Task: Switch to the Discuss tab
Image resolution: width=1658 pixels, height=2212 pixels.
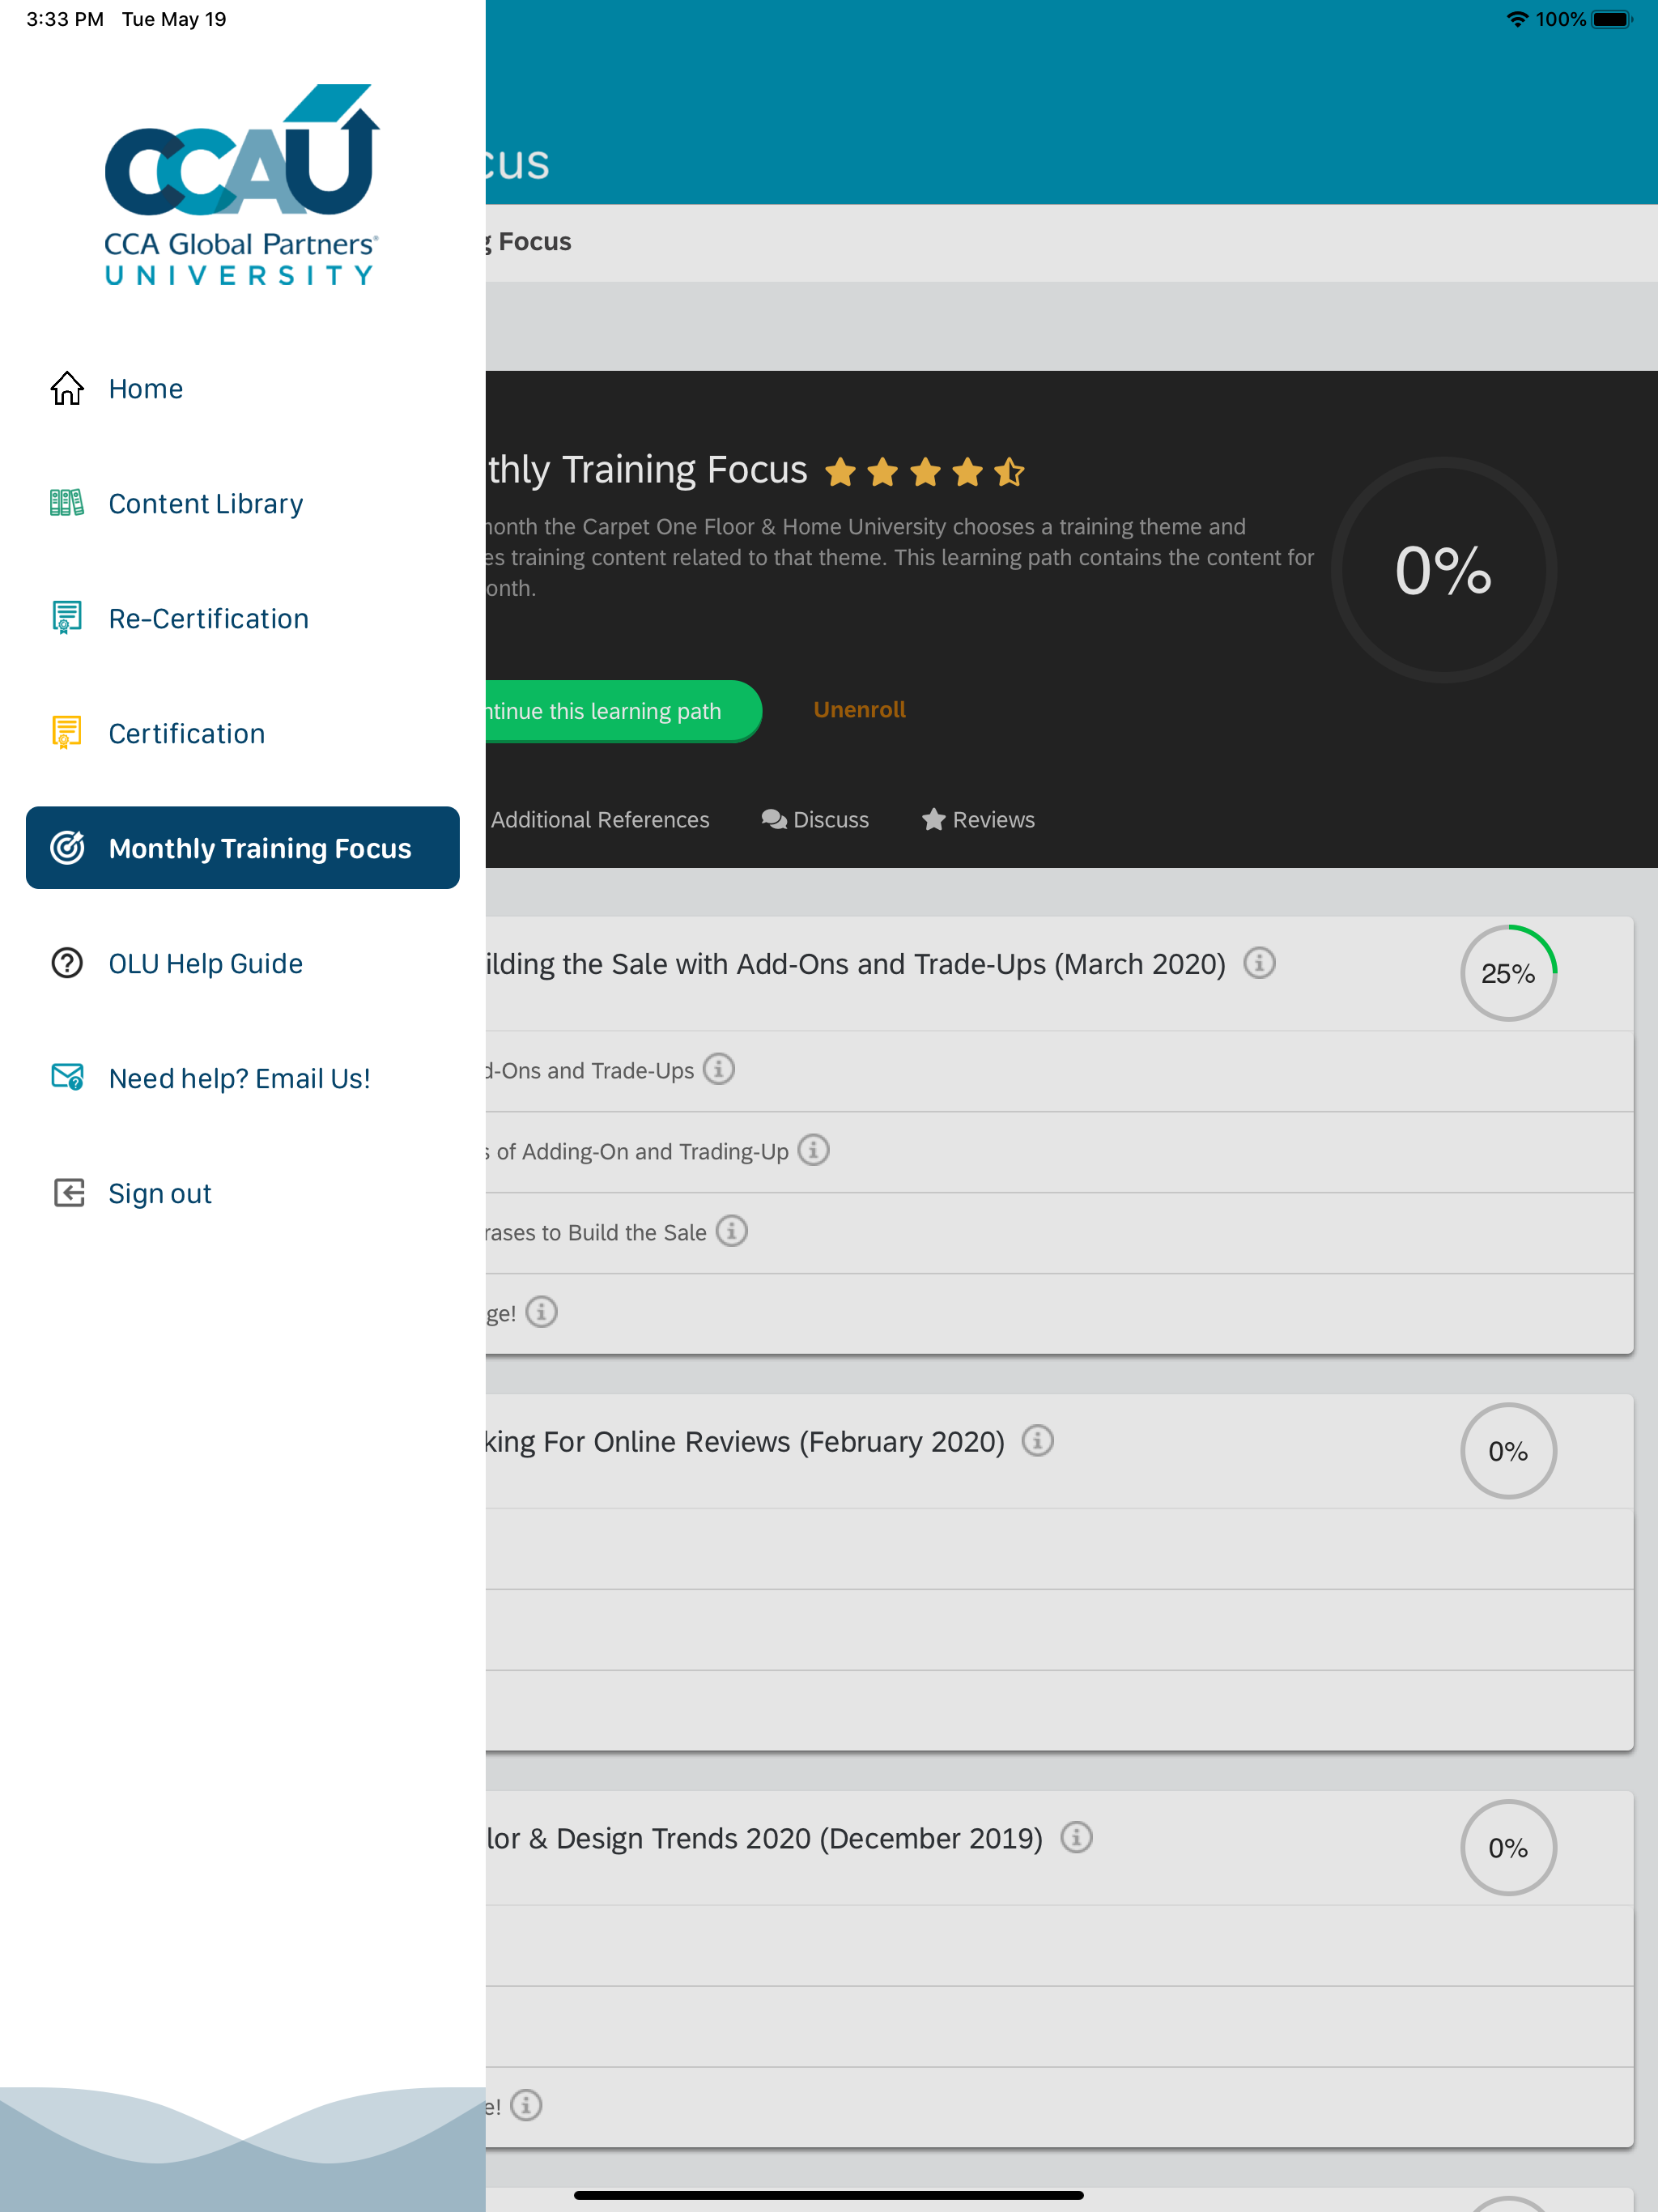Action: pos(815,820)
